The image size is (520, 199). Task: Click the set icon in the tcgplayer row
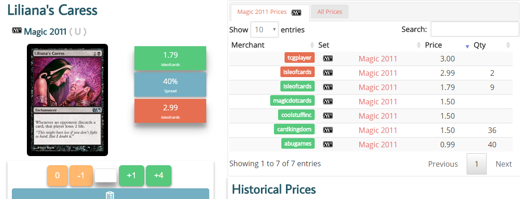point(328,59)
